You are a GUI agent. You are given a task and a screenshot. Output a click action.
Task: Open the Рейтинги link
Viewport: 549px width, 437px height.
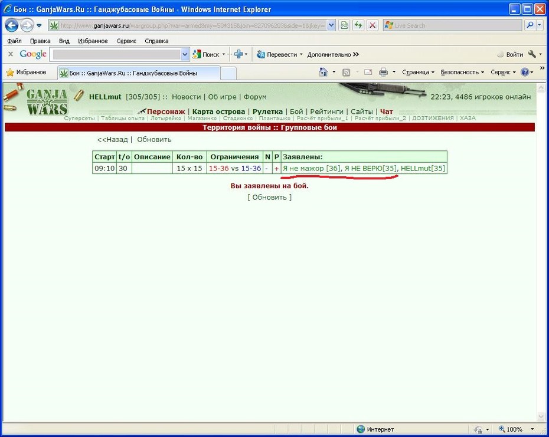point(326,111)
